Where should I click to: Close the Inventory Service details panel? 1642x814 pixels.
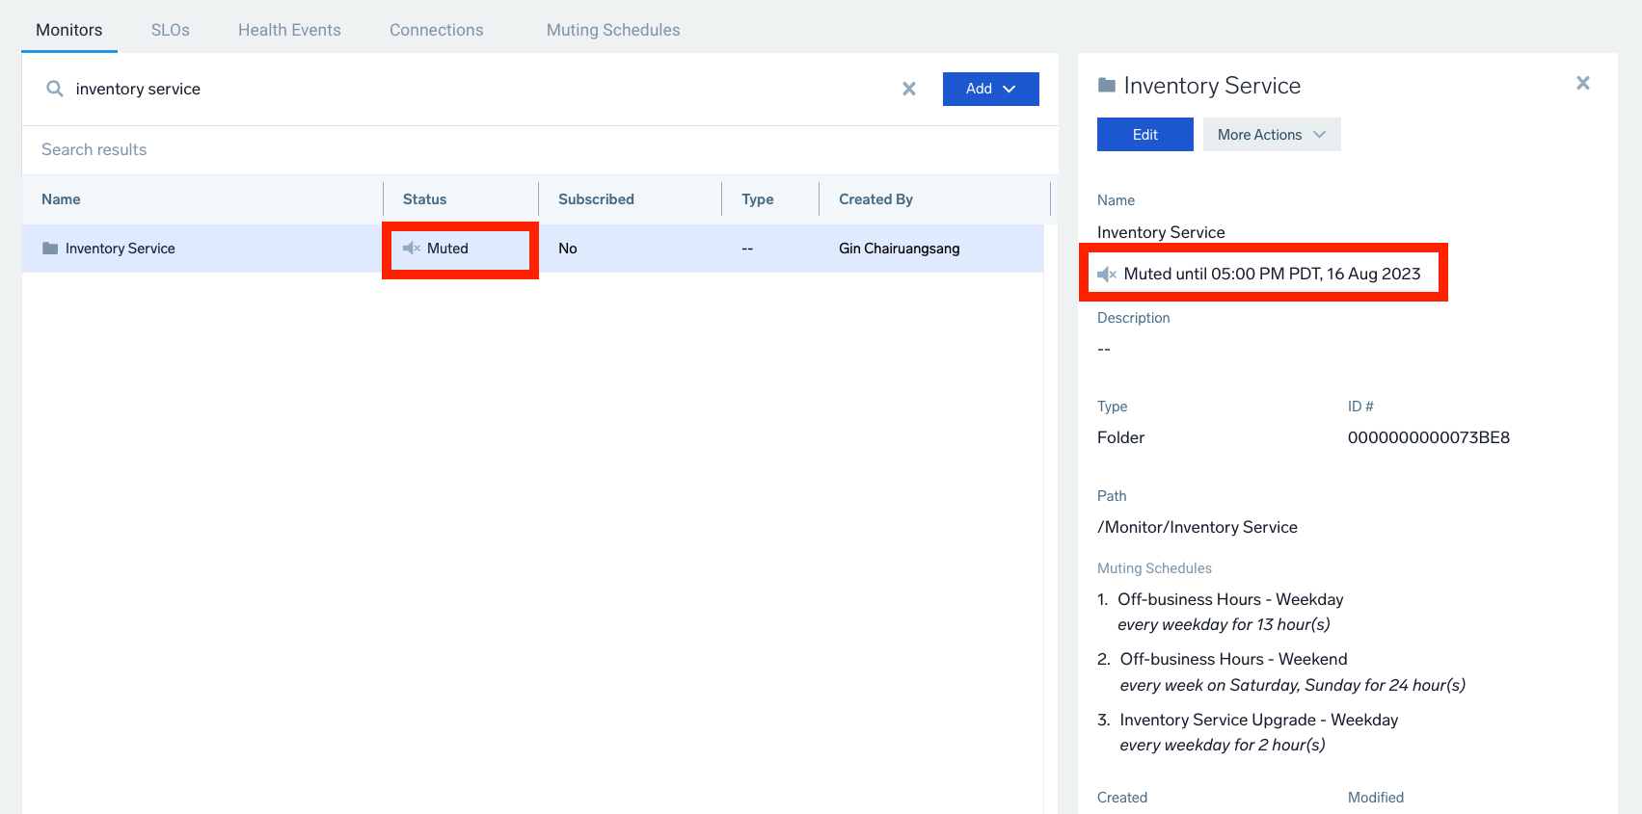pyautogui.click(x=1582, y=84)
